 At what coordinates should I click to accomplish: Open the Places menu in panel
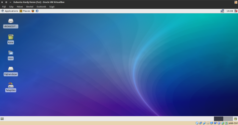(25, 11)
